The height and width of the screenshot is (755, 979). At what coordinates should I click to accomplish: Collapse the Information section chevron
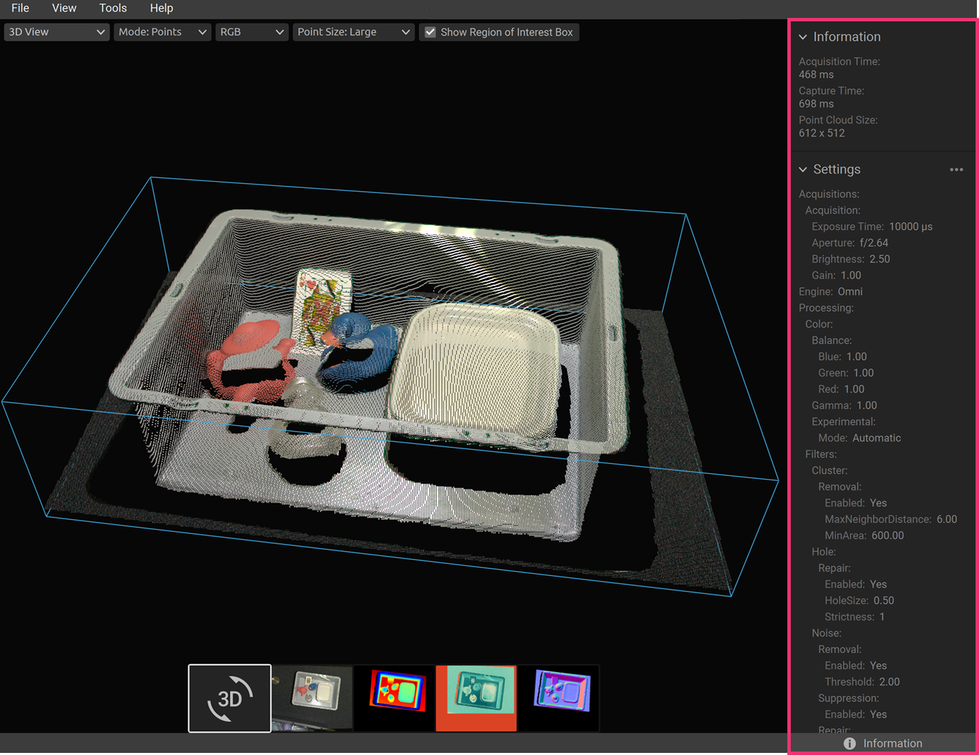pyautogui.click(x=803, y=37)
